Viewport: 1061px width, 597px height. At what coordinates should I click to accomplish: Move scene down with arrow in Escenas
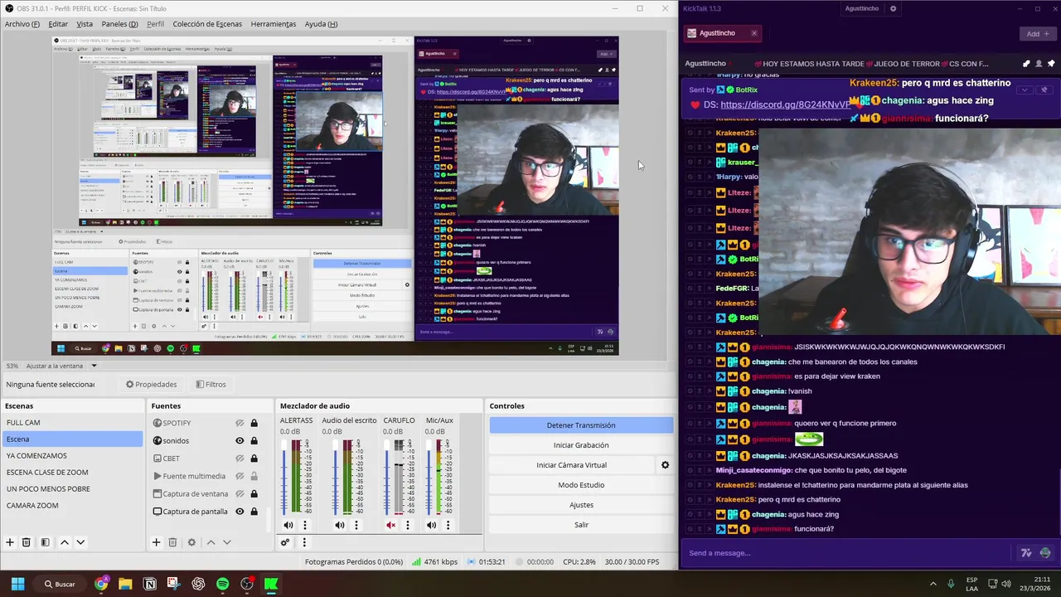(80, 542)
